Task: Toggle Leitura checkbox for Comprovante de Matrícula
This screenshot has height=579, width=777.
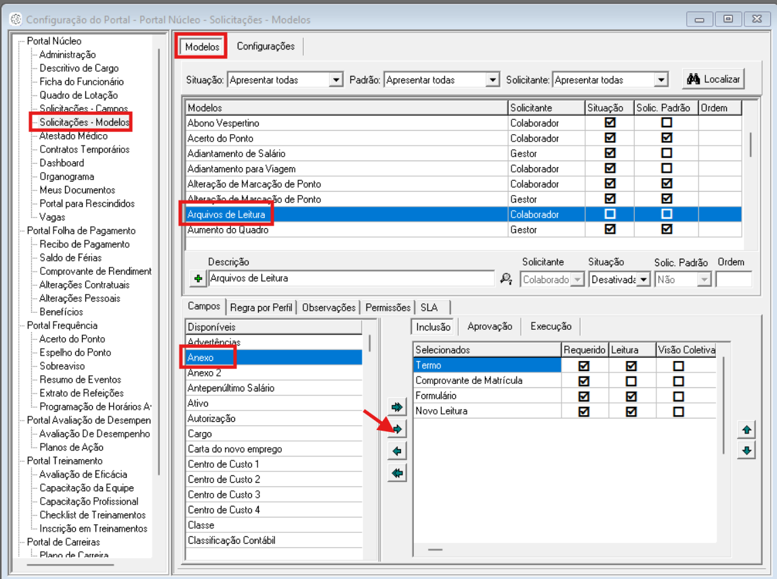Action: (x=631, y=381)
